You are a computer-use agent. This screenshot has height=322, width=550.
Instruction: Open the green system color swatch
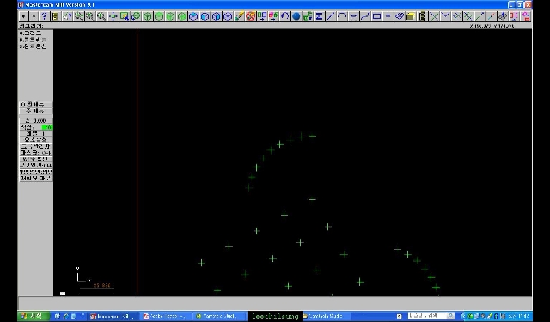47,127
